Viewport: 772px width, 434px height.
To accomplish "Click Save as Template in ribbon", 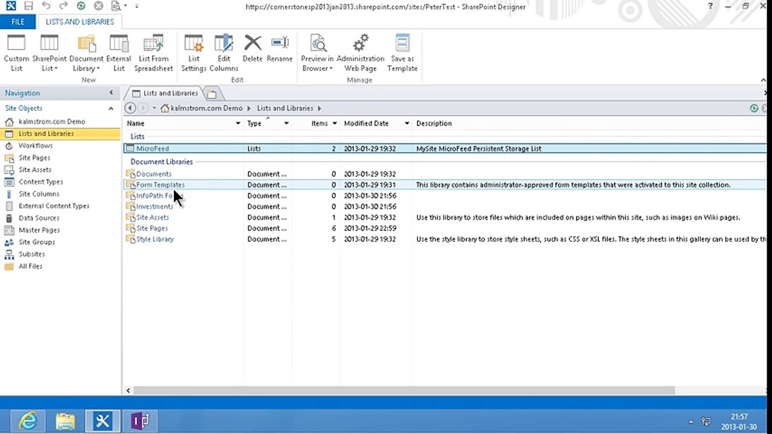I will pos(403,53).
